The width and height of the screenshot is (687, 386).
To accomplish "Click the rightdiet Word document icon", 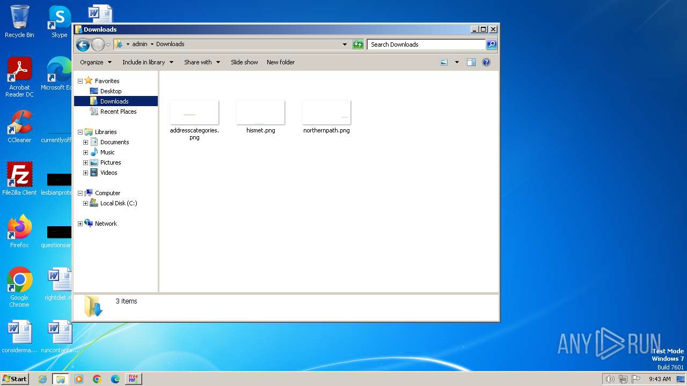I will tap(59, 284).
